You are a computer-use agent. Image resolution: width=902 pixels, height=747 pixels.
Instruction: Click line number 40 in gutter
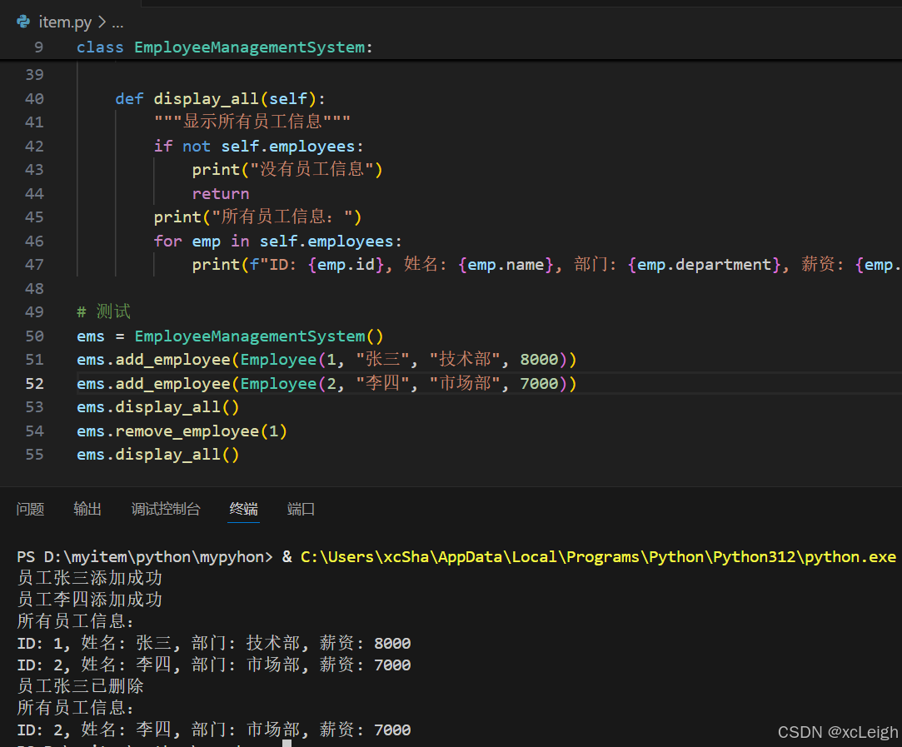[x=34, y=99]
